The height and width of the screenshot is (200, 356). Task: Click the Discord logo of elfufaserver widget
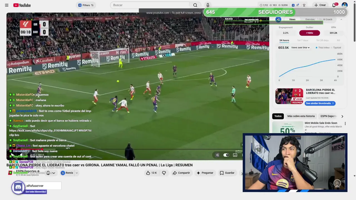tap(18, 187)
